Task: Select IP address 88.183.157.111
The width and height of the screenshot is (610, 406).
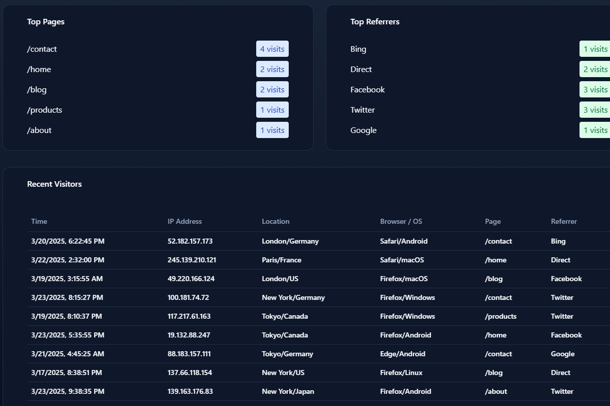Action: [189, 354]
